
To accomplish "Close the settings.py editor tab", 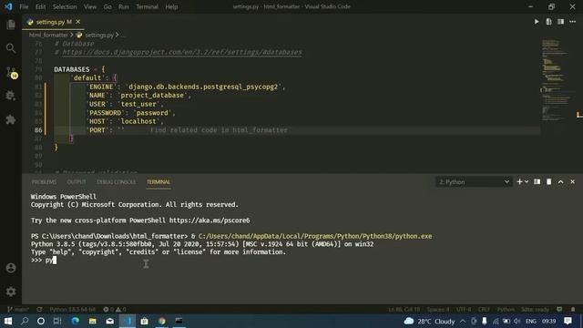I will click(x=78, y=22).
